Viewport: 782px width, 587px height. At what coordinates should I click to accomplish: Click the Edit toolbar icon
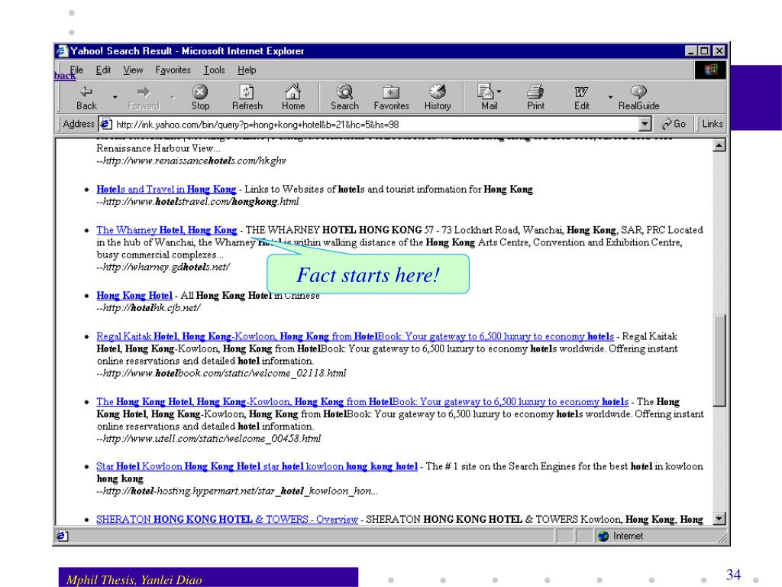tap(581, 92)
